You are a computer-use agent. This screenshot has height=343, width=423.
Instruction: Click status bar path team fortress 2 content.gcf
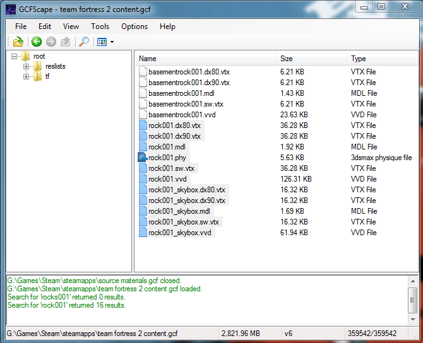[x=92, y=334]
